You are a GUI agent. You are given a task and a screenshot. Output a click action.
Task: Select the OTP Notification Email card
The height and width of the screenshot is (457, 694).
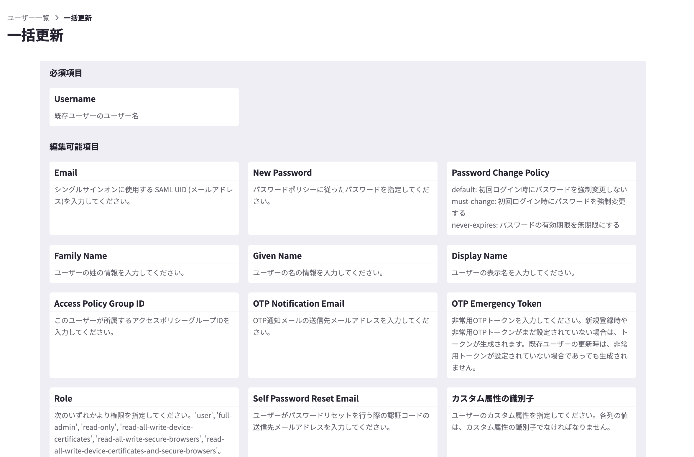[x=343, y=335]
